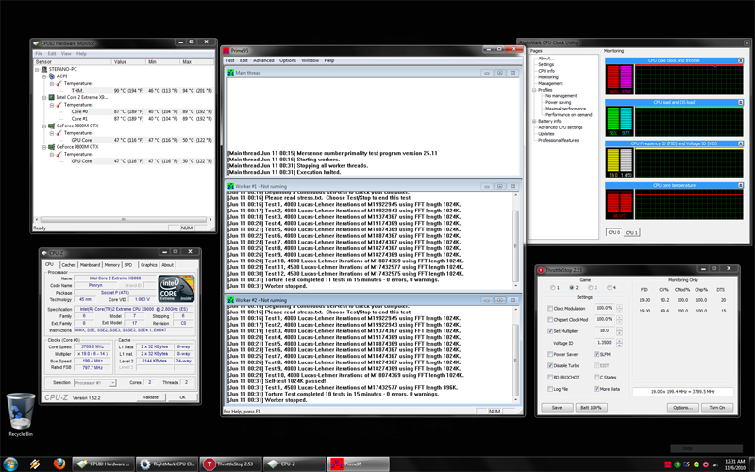Viewport: 755px width, 472px height.
Task: Open the Caches tab in CPU-Z
Action: pos(68,265)
